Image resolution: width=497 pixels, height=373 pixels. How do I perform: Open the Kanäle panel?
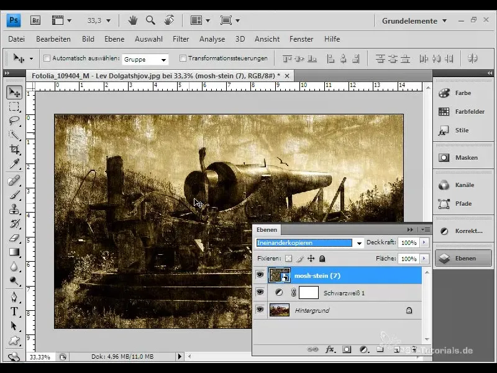(x=463, y=185)
